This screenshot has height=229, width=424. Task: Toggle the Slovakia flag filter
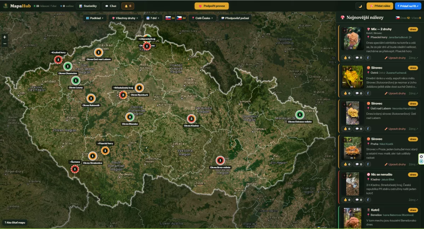(x=170, y=18)
